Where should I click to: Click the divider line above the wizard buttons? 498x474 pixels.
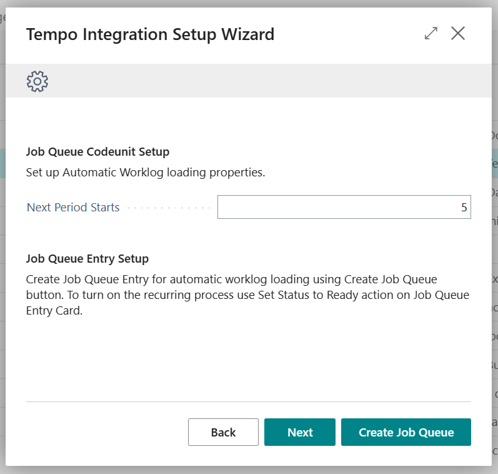(249, 401)
